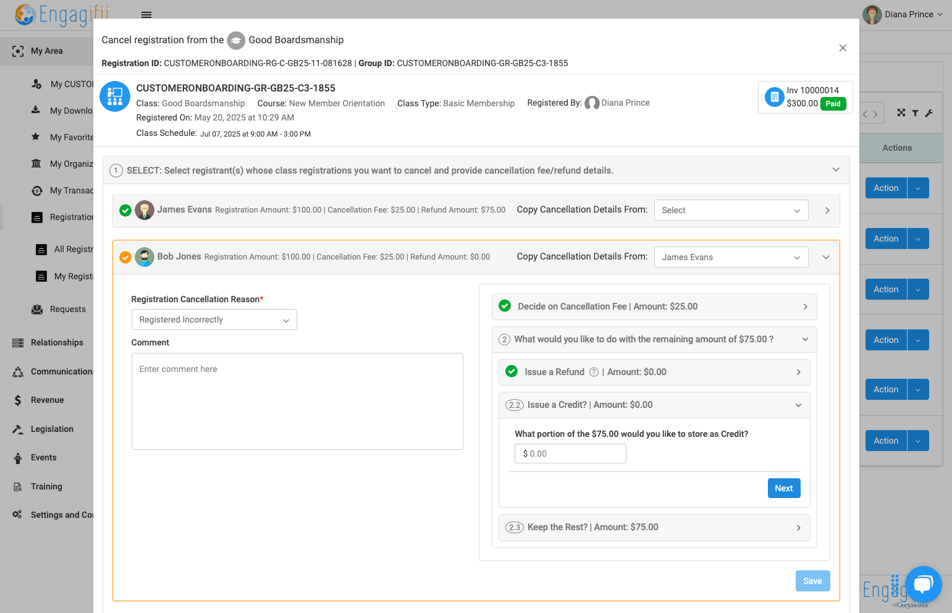
Task: Open Legislation in sidebar
Action: point(52,429)
